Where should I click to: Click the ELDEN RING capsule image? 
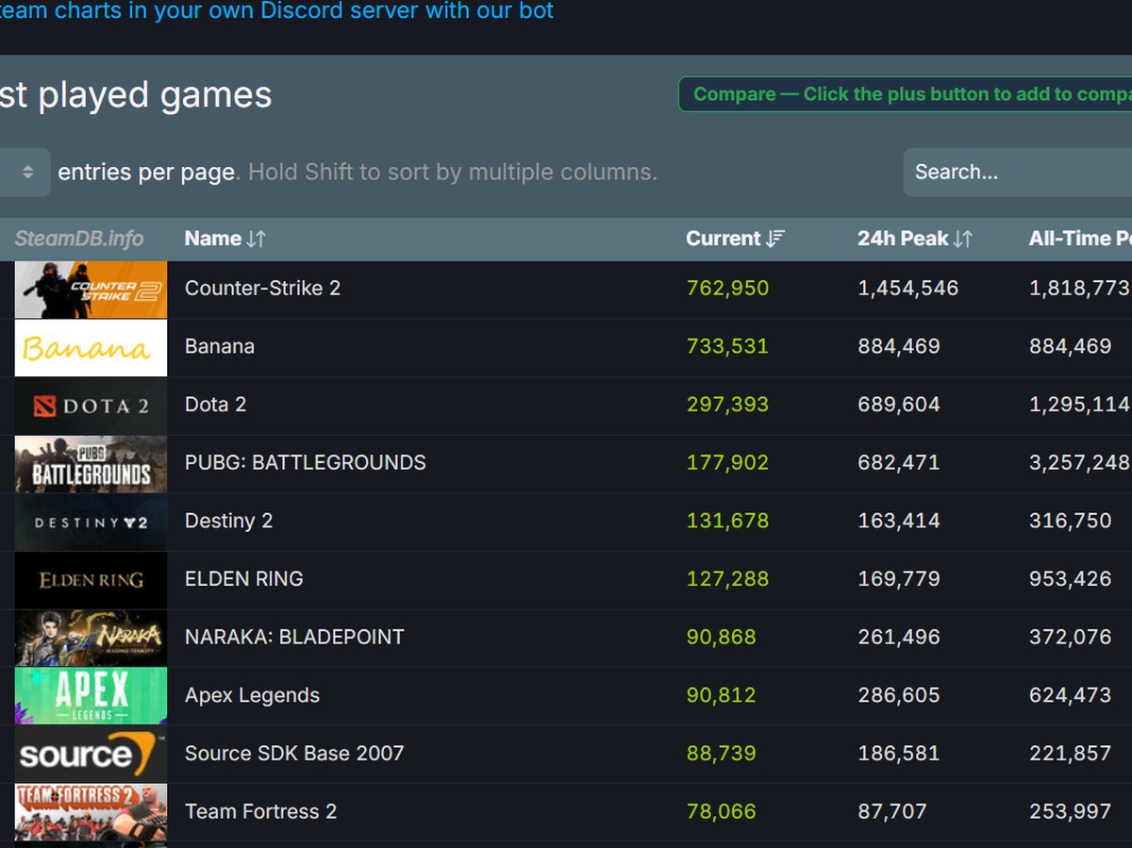[91, 579]
